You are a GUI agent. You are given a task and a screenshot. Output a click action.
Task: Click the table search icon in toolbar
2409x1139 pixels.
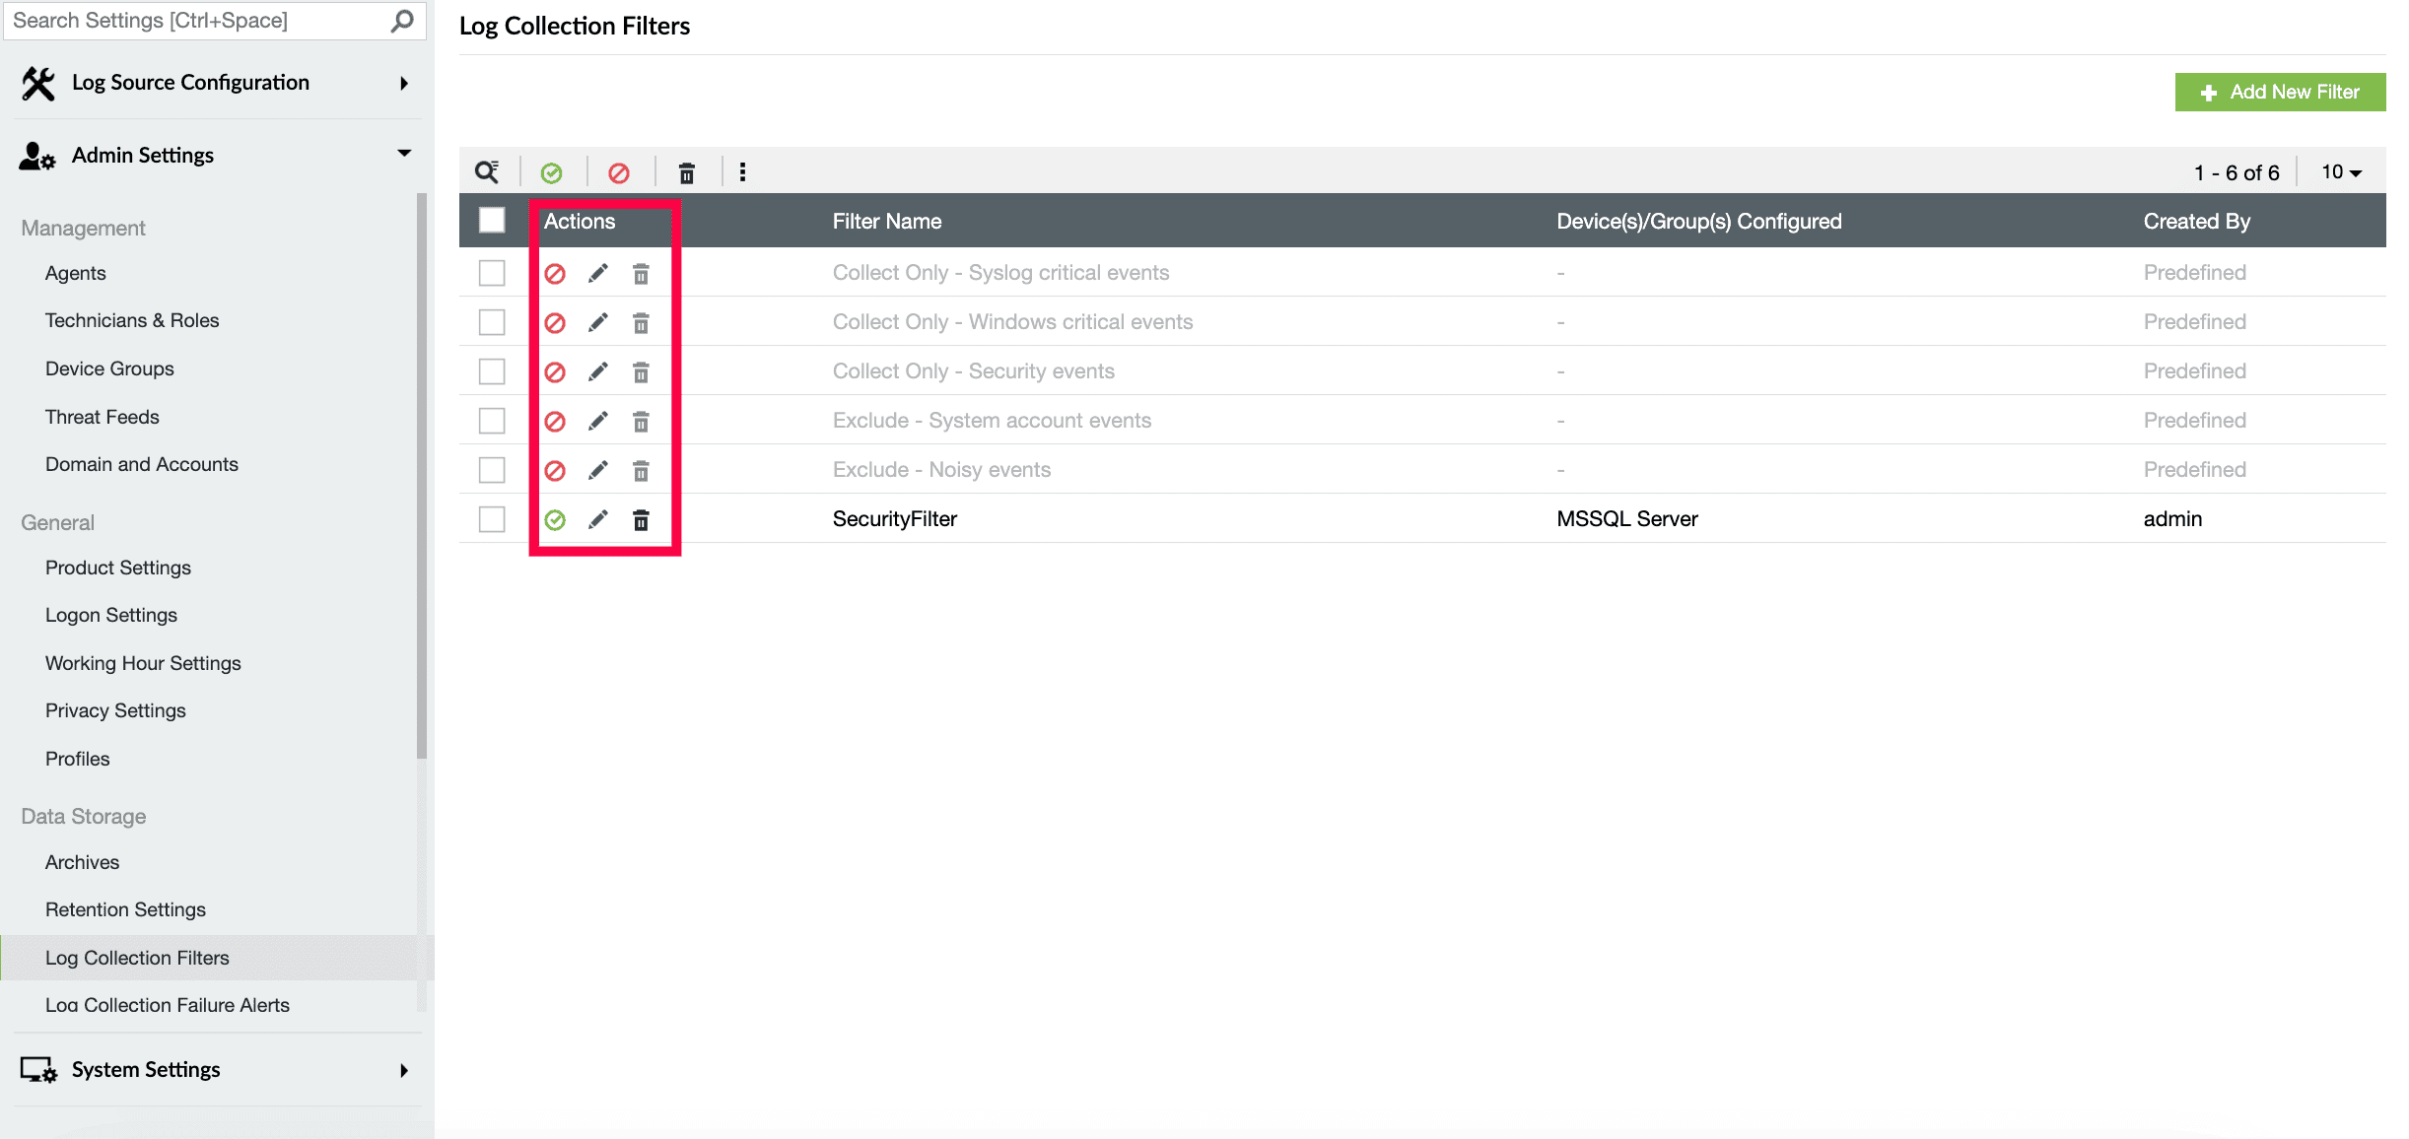pos(487,172)
